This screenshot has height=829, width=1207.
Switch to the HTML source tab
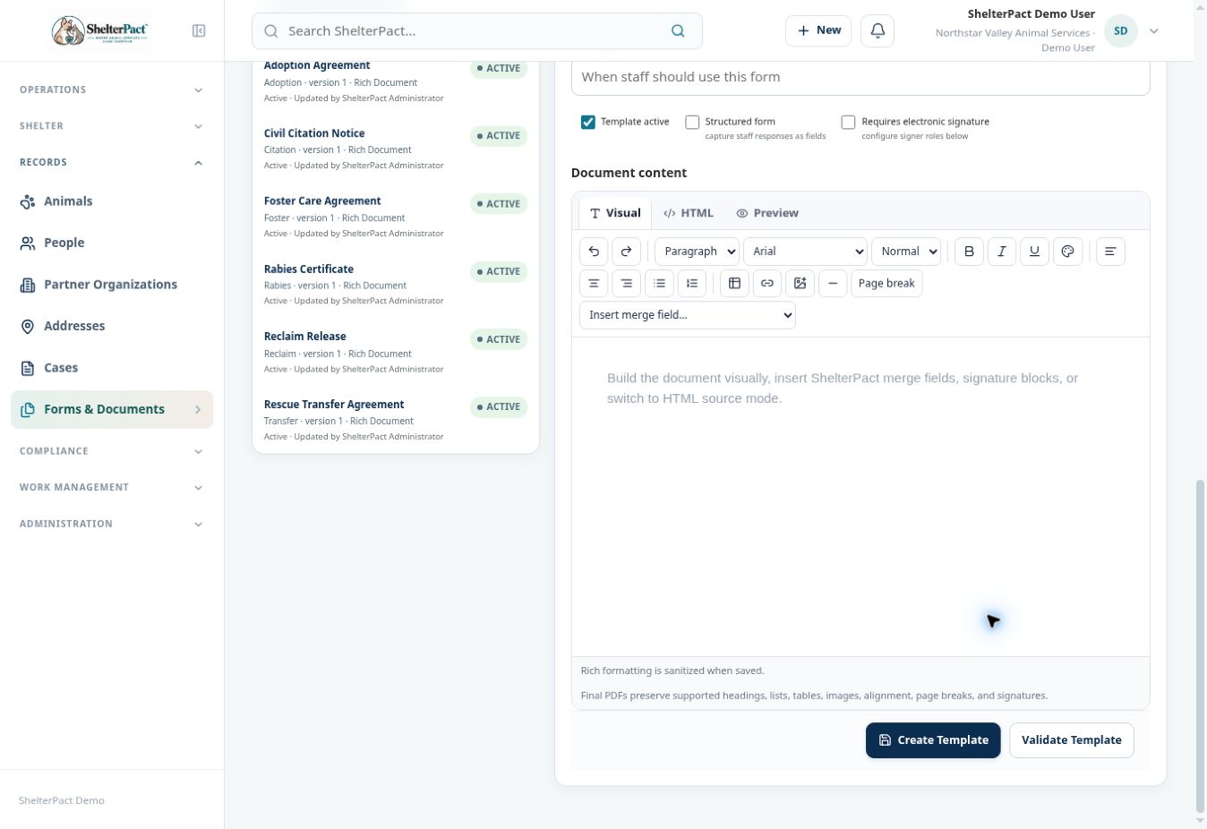coord(689,213)
